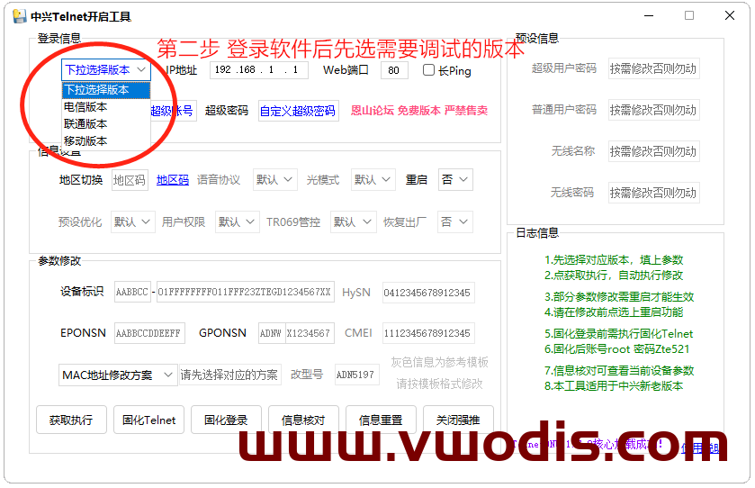This screenshot has width=755, height=488.
Task: Click the 灰色信息为参考模板 hint text
Action: [x=440, y=362]
